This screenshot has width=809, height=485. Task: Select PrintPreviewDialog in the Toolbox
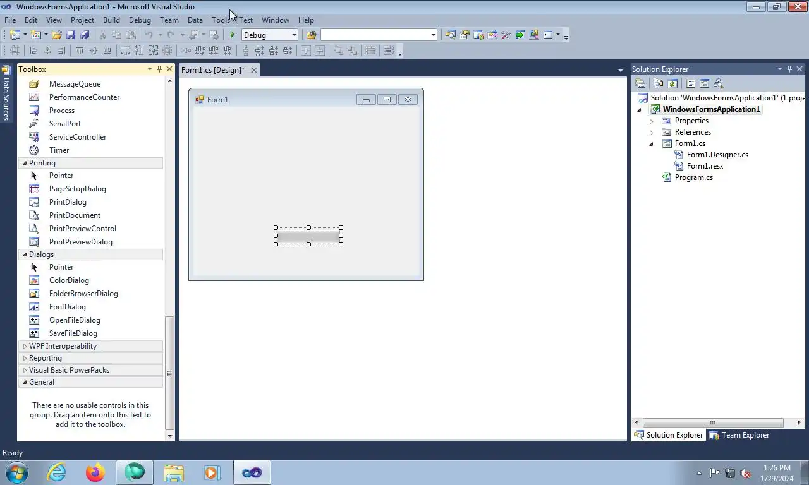pos(81,242)
